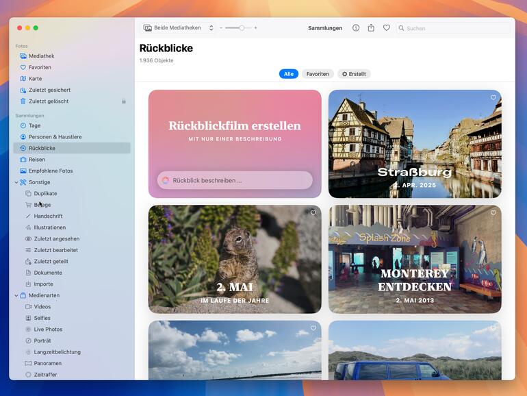The width and height of the screenshot is (527, 396).
Task: Open Tage collection
Action: pos(71,125)
